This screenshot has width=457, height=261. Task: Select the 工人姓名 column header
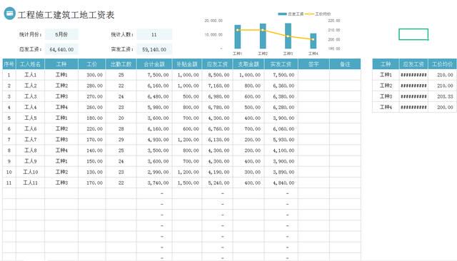click(x=30, y=64)
